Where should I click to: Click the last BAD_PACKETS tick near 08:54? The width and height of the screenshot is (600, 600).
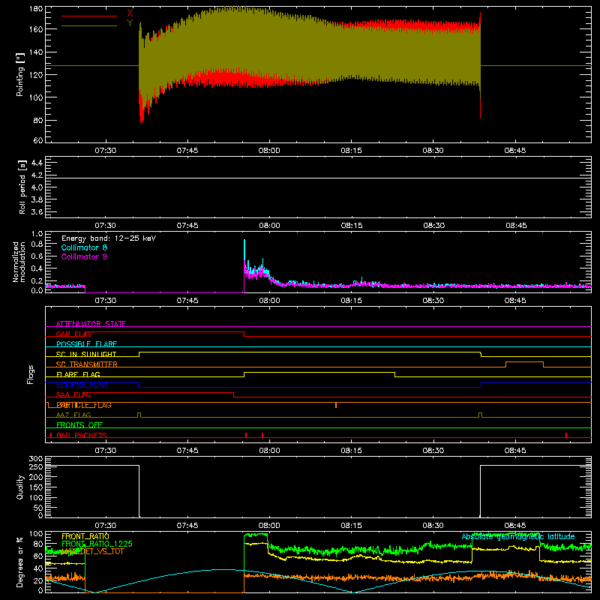pyautogui.click(x=566, y=435)
